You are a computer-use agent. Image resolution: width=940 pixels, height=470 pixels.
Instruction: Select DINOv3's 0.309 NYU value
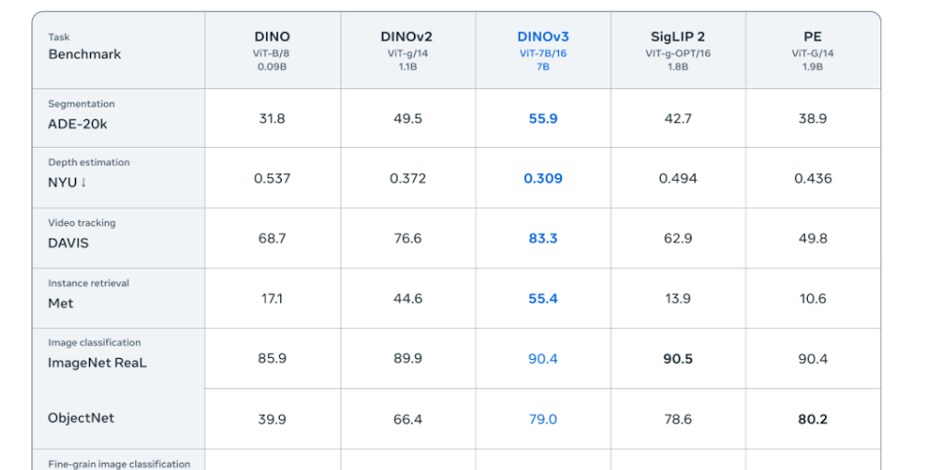543,178
